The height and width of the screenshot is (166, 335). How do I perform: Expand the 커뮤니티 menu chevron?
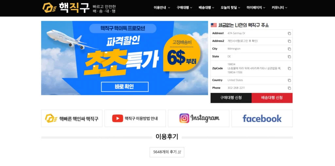click(286, 8)
